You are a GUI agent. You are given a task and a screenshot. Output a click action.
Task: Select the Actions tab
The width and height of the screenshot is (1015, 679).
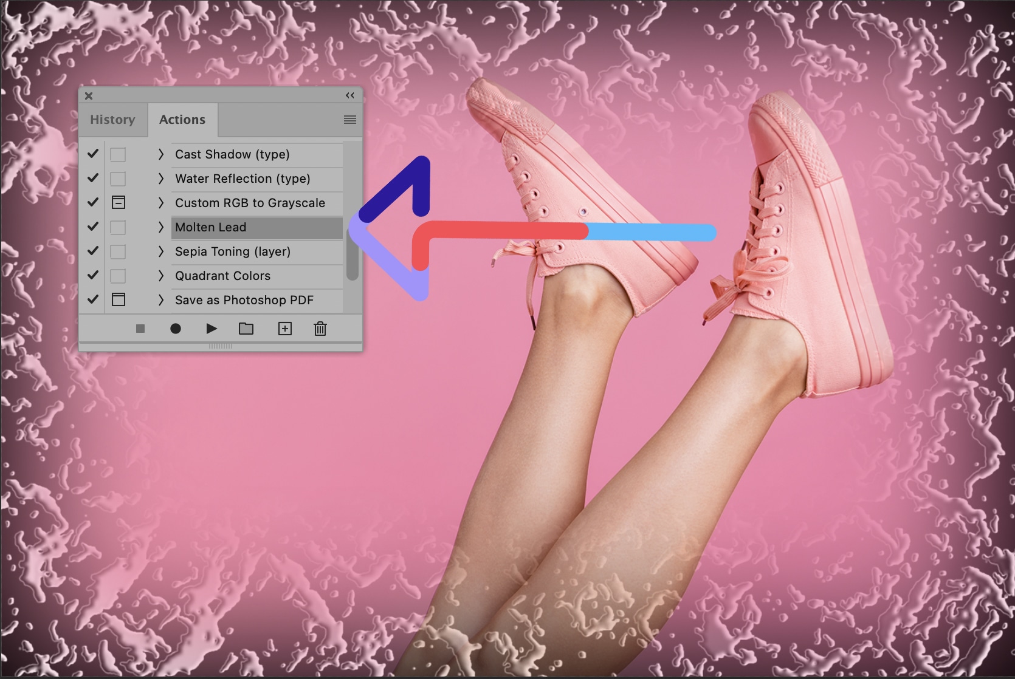coord(182,119)
